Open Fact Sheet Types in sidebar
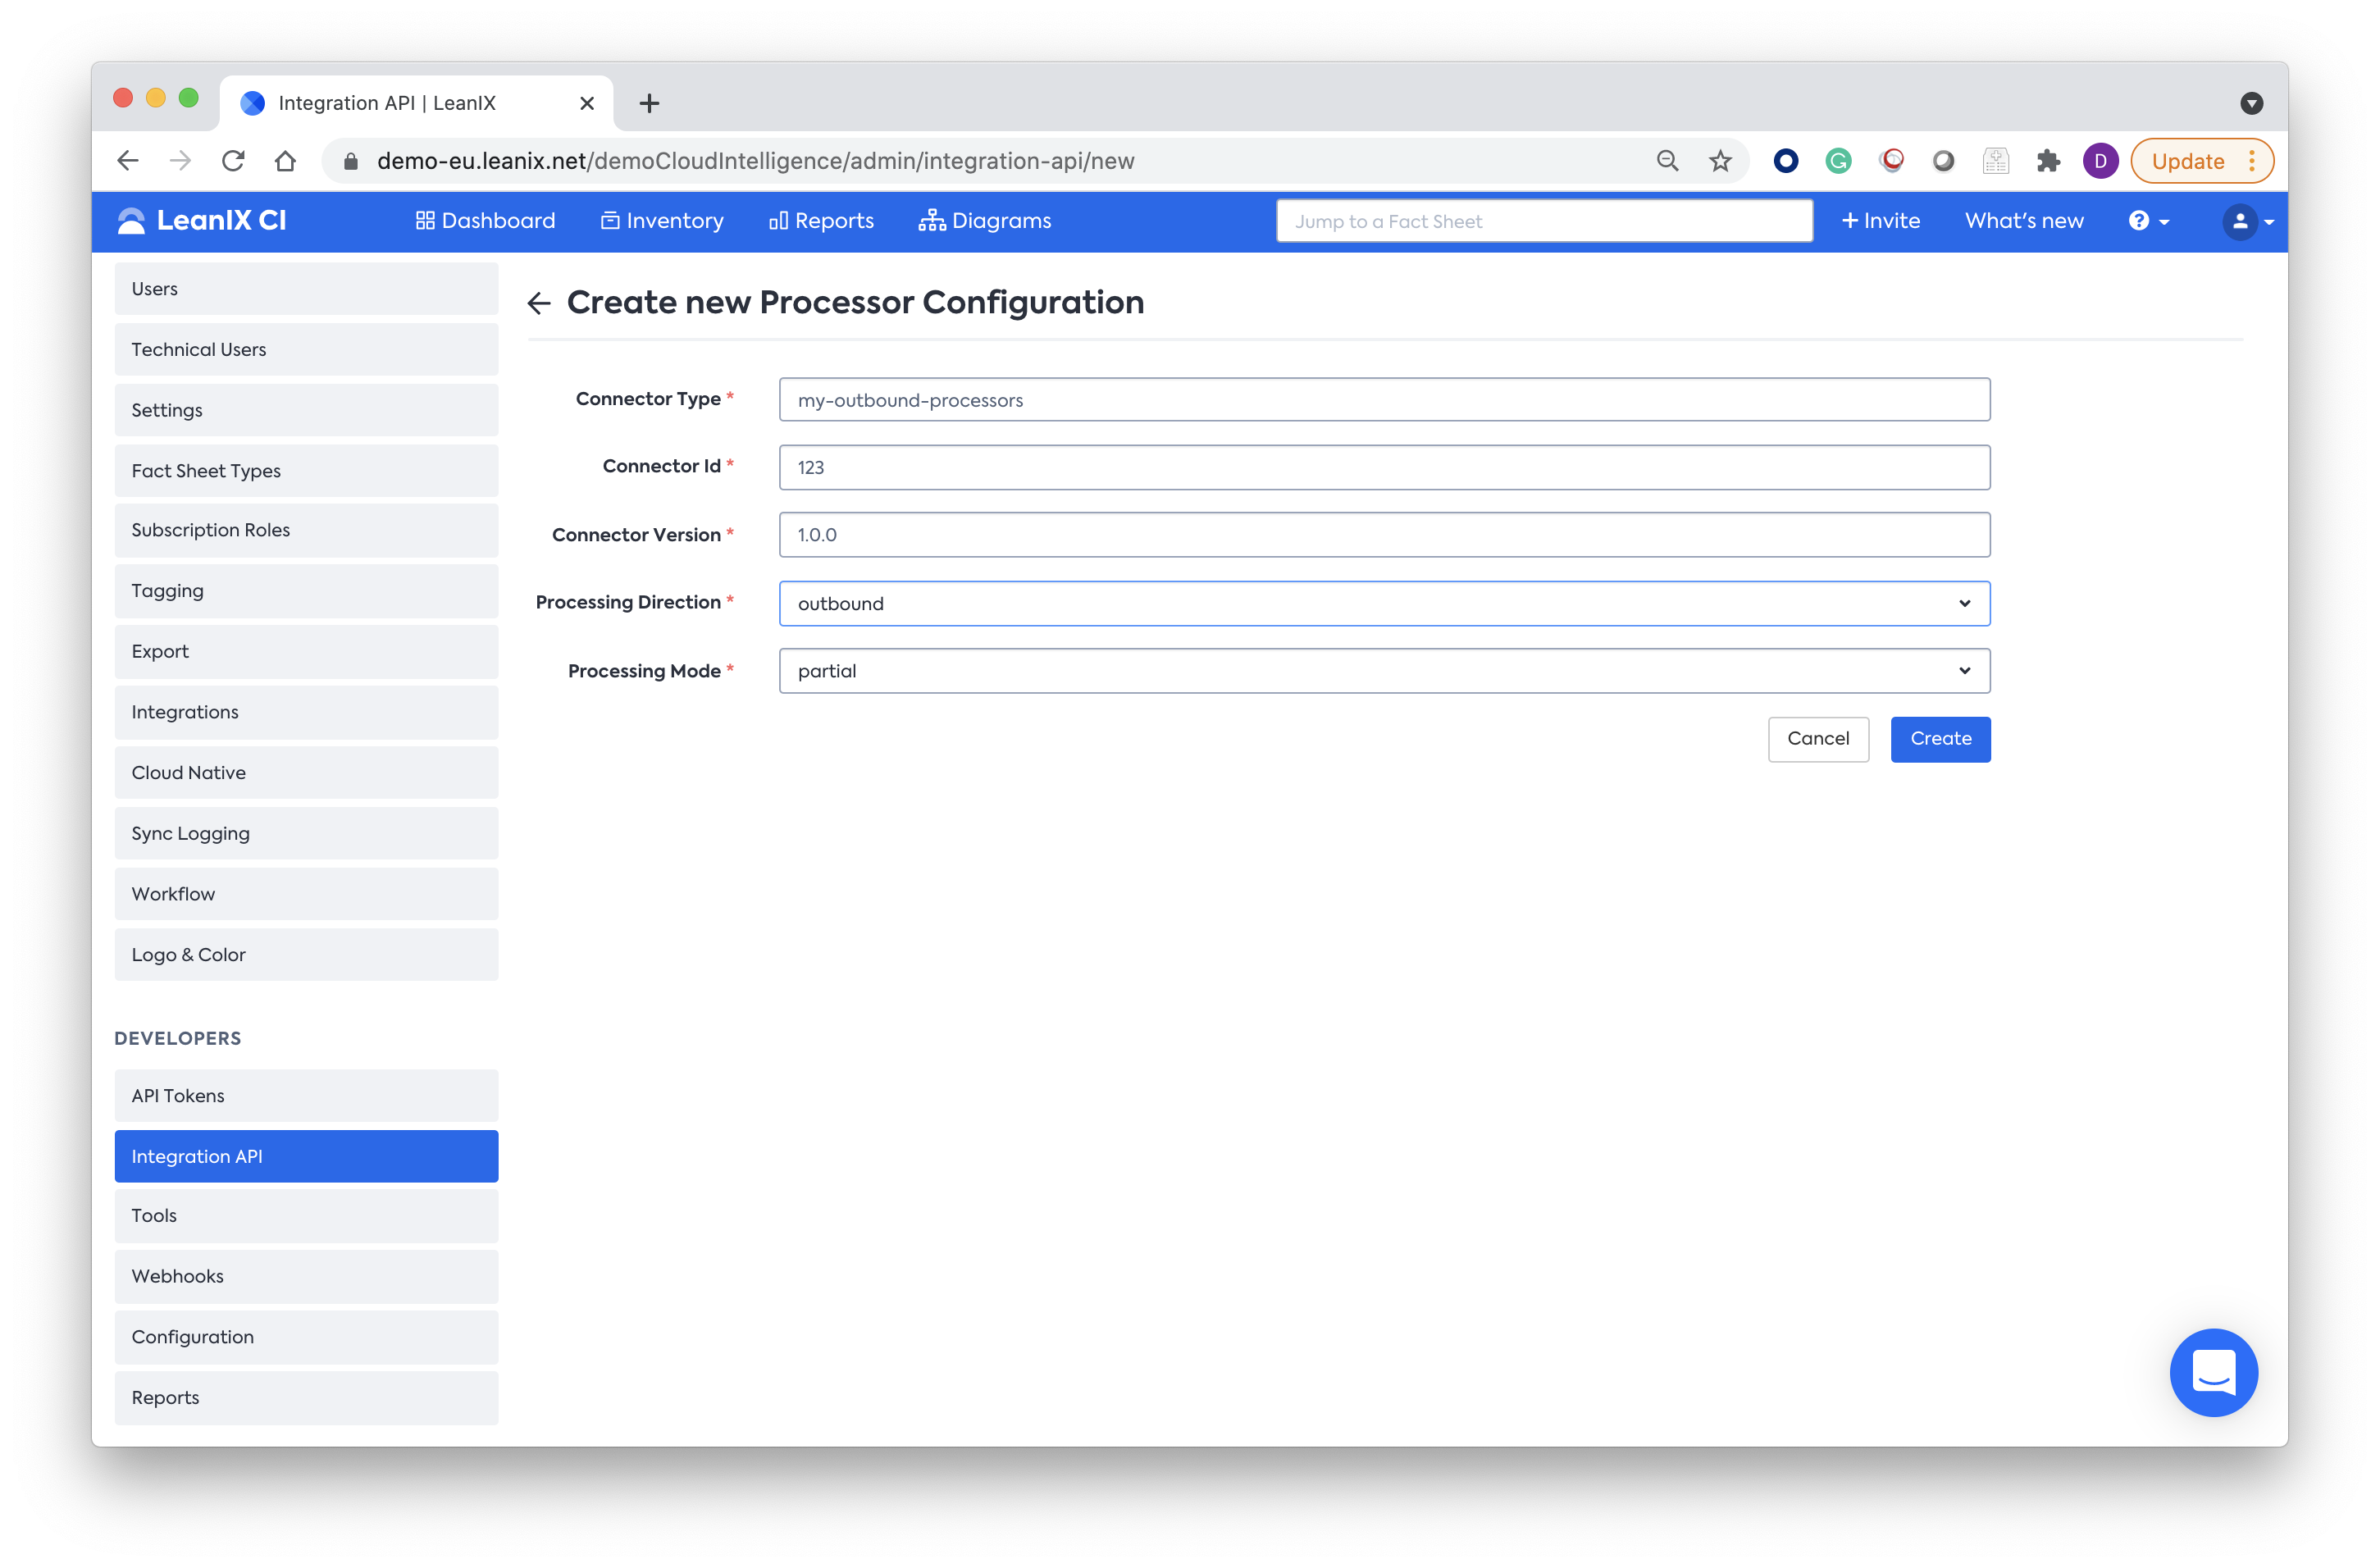 tap(306, 471)
